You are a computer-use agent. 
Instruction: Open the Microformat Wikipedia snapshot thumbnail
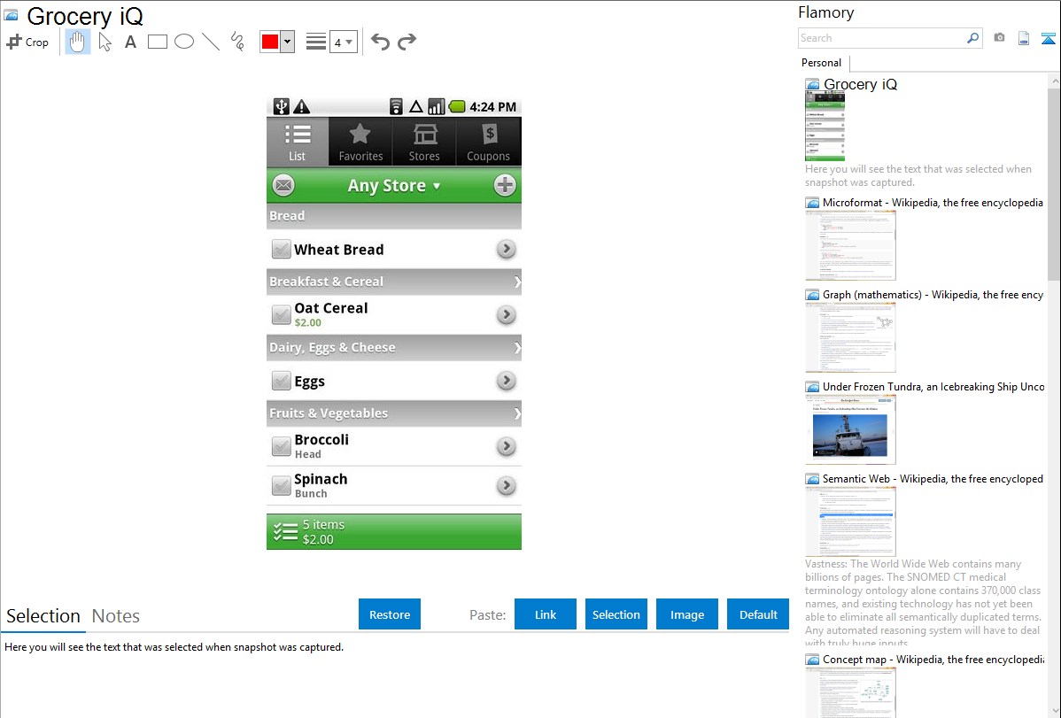tap(850, 245)
